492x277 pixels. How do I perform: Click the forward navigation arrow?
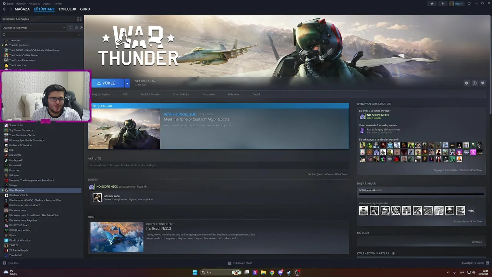[x=10, y=9]
